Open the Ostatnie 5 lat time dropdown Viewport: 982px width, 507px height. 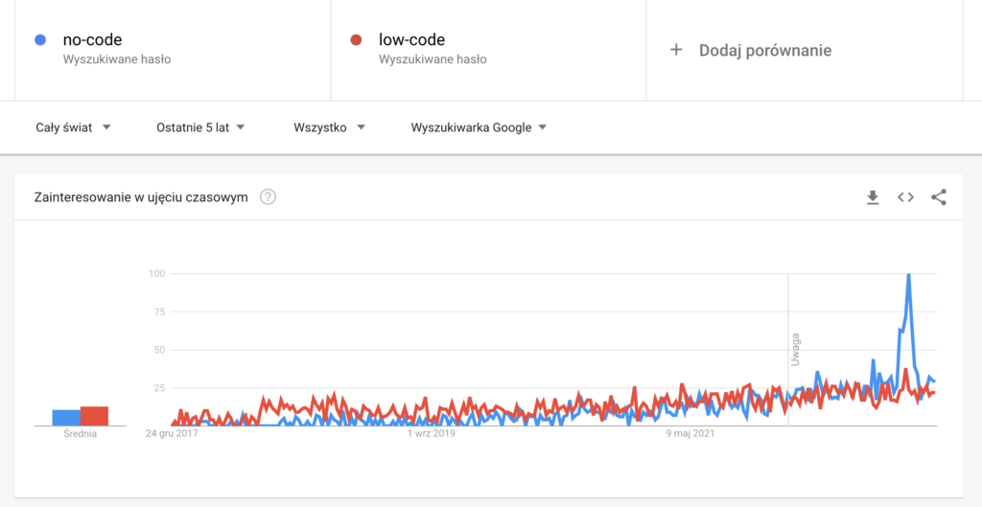click(x=200, y=127)
